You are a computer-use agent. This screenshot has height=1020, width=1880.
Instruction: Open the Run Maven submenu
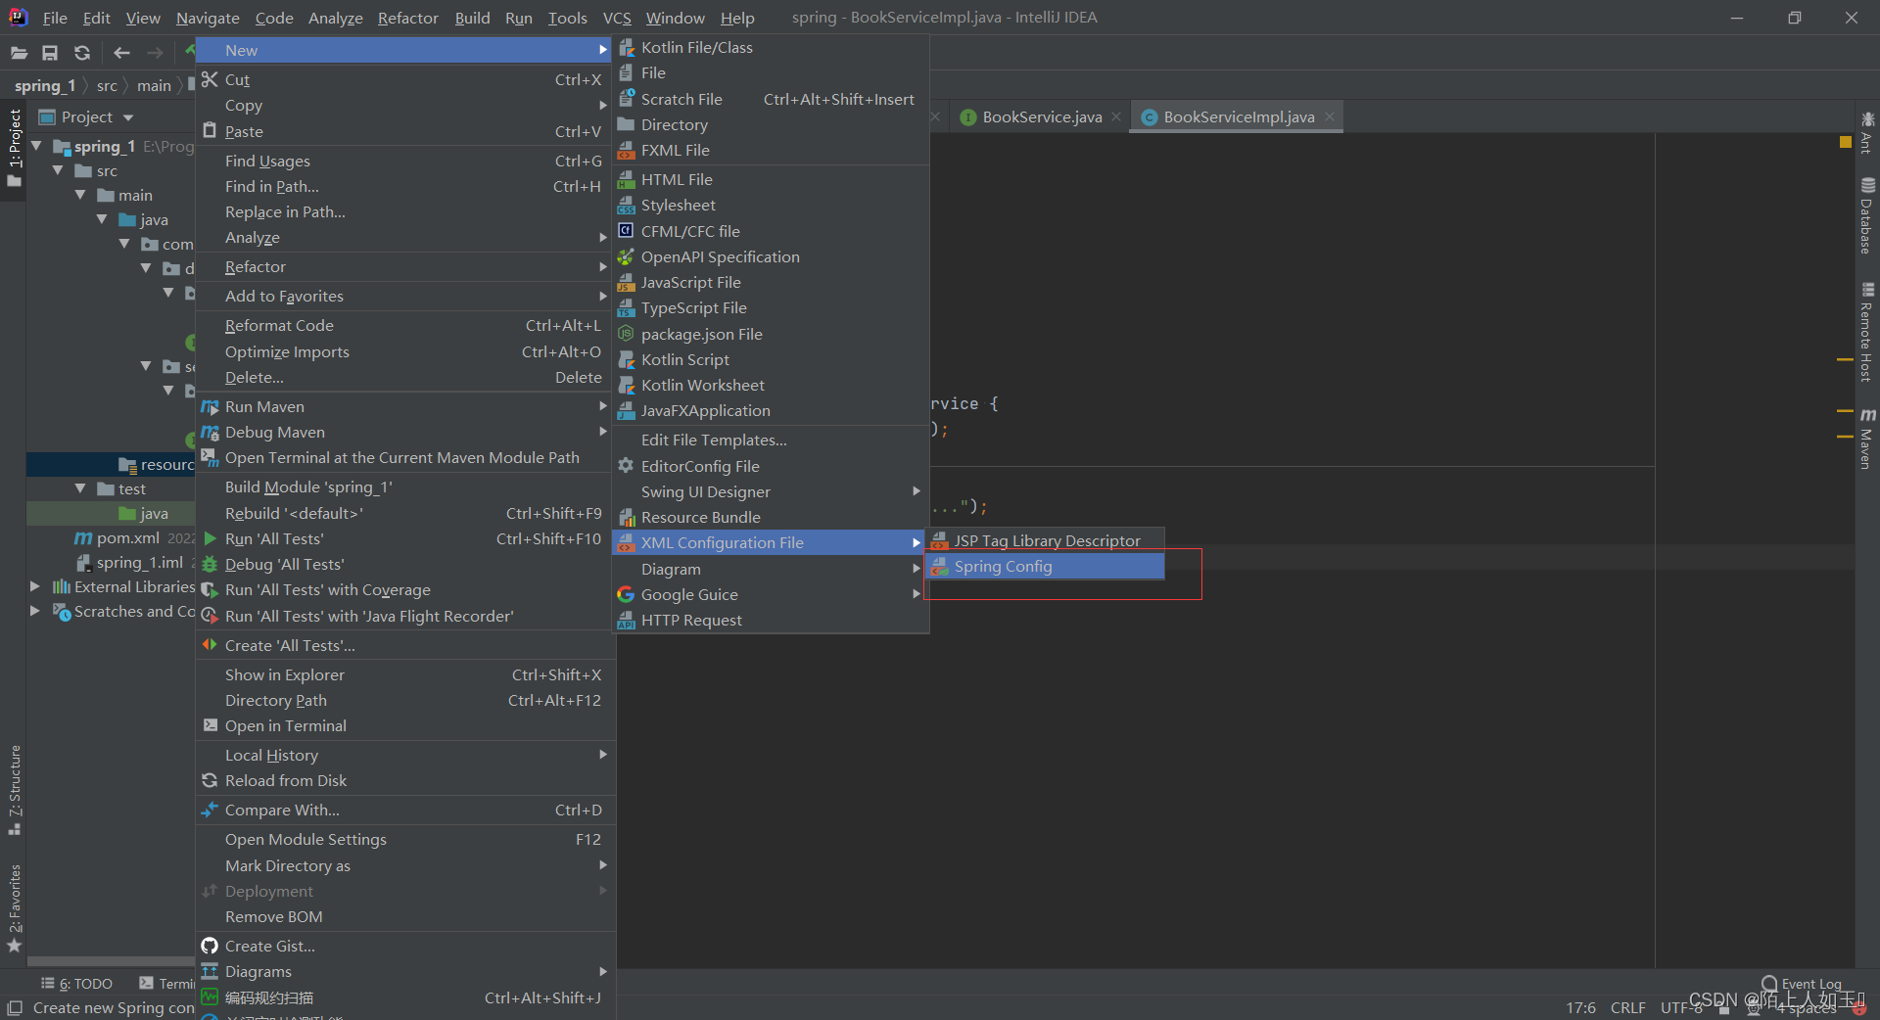click(404, 406)
